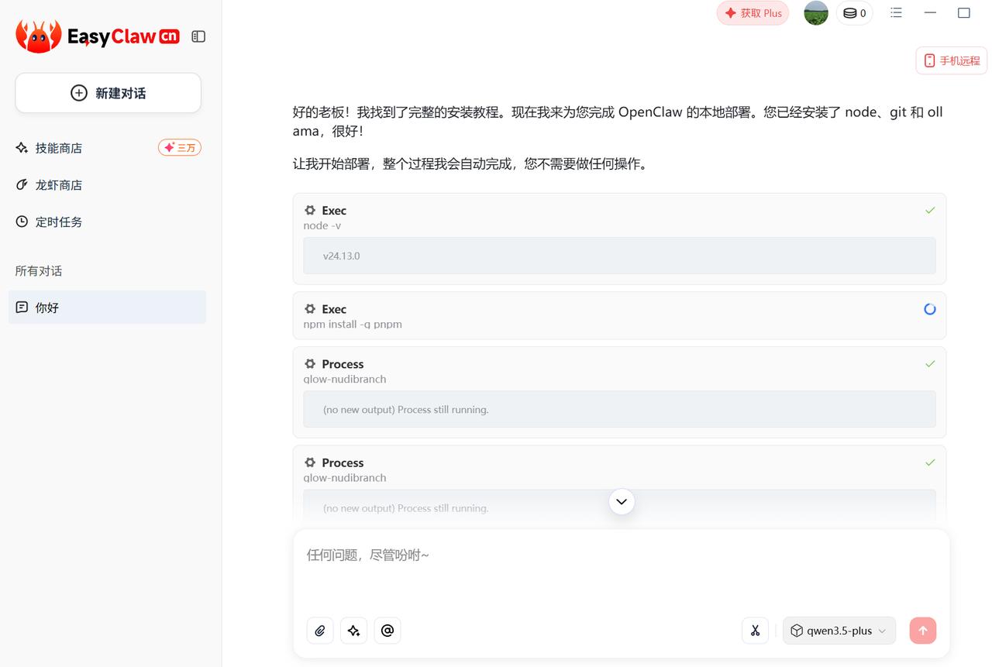Click the gear icon on npm install Exec card

coord(310,309)
